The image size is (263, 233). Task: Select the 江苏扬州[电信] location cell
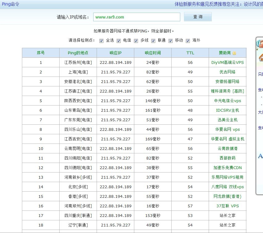[78, 63]
